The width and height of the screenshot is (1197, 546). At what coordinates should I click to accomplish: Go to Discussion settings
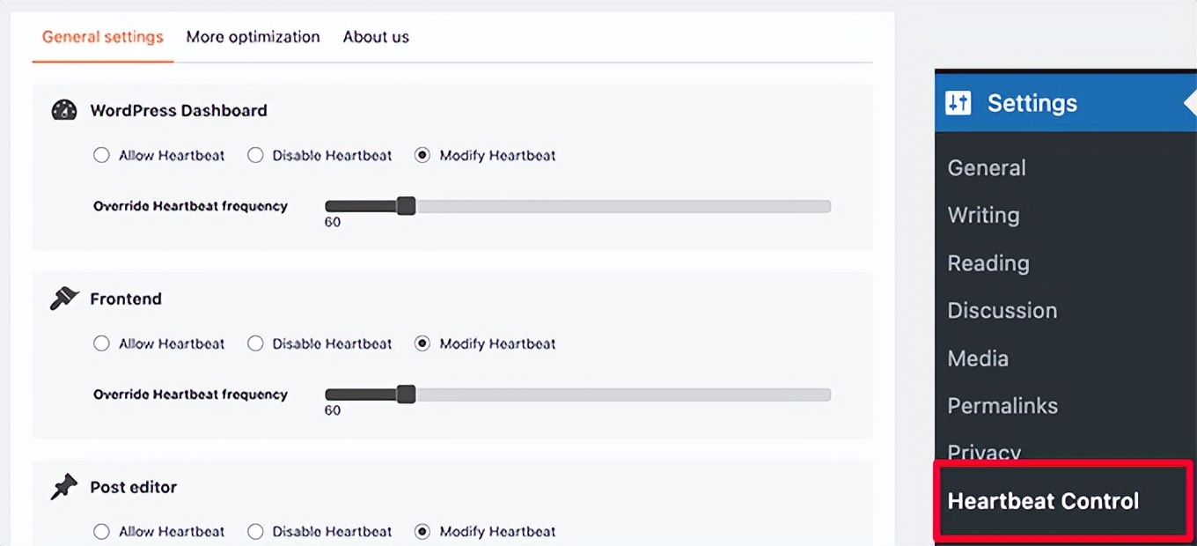pyautogui.click(x=1002, y=311)
